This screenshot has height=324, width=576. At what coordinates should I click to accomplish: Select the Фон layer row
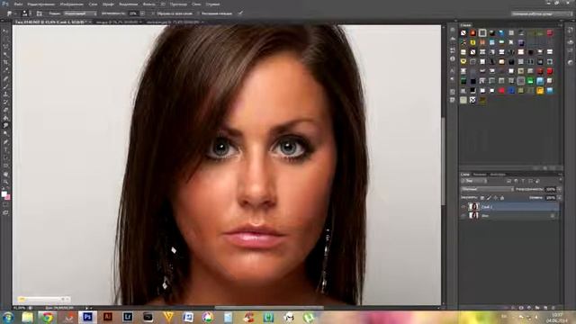pyautogui.click(x=510, y=216)
